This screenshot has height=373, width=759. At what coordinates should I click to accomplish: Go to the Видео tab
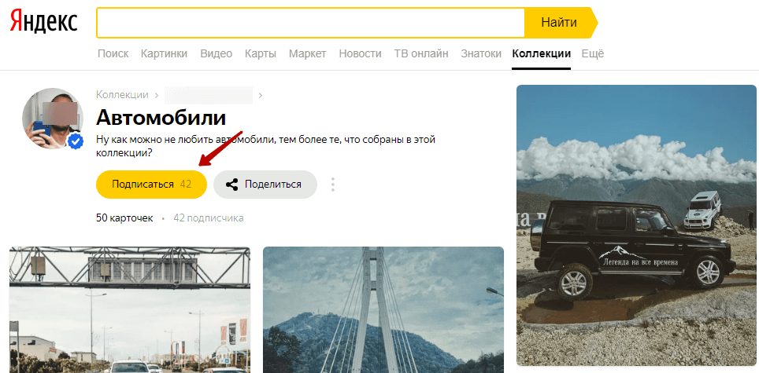click(217, 53)
